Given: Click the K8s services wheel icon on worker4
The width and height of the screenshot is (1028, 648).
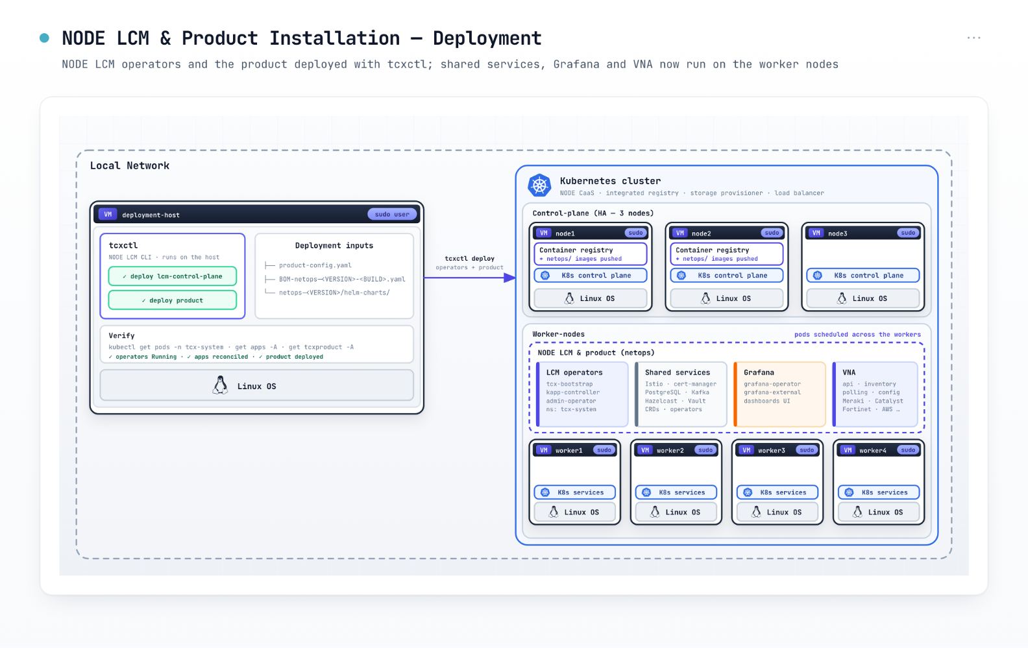Looking at the screenshot, I should 849,492.
